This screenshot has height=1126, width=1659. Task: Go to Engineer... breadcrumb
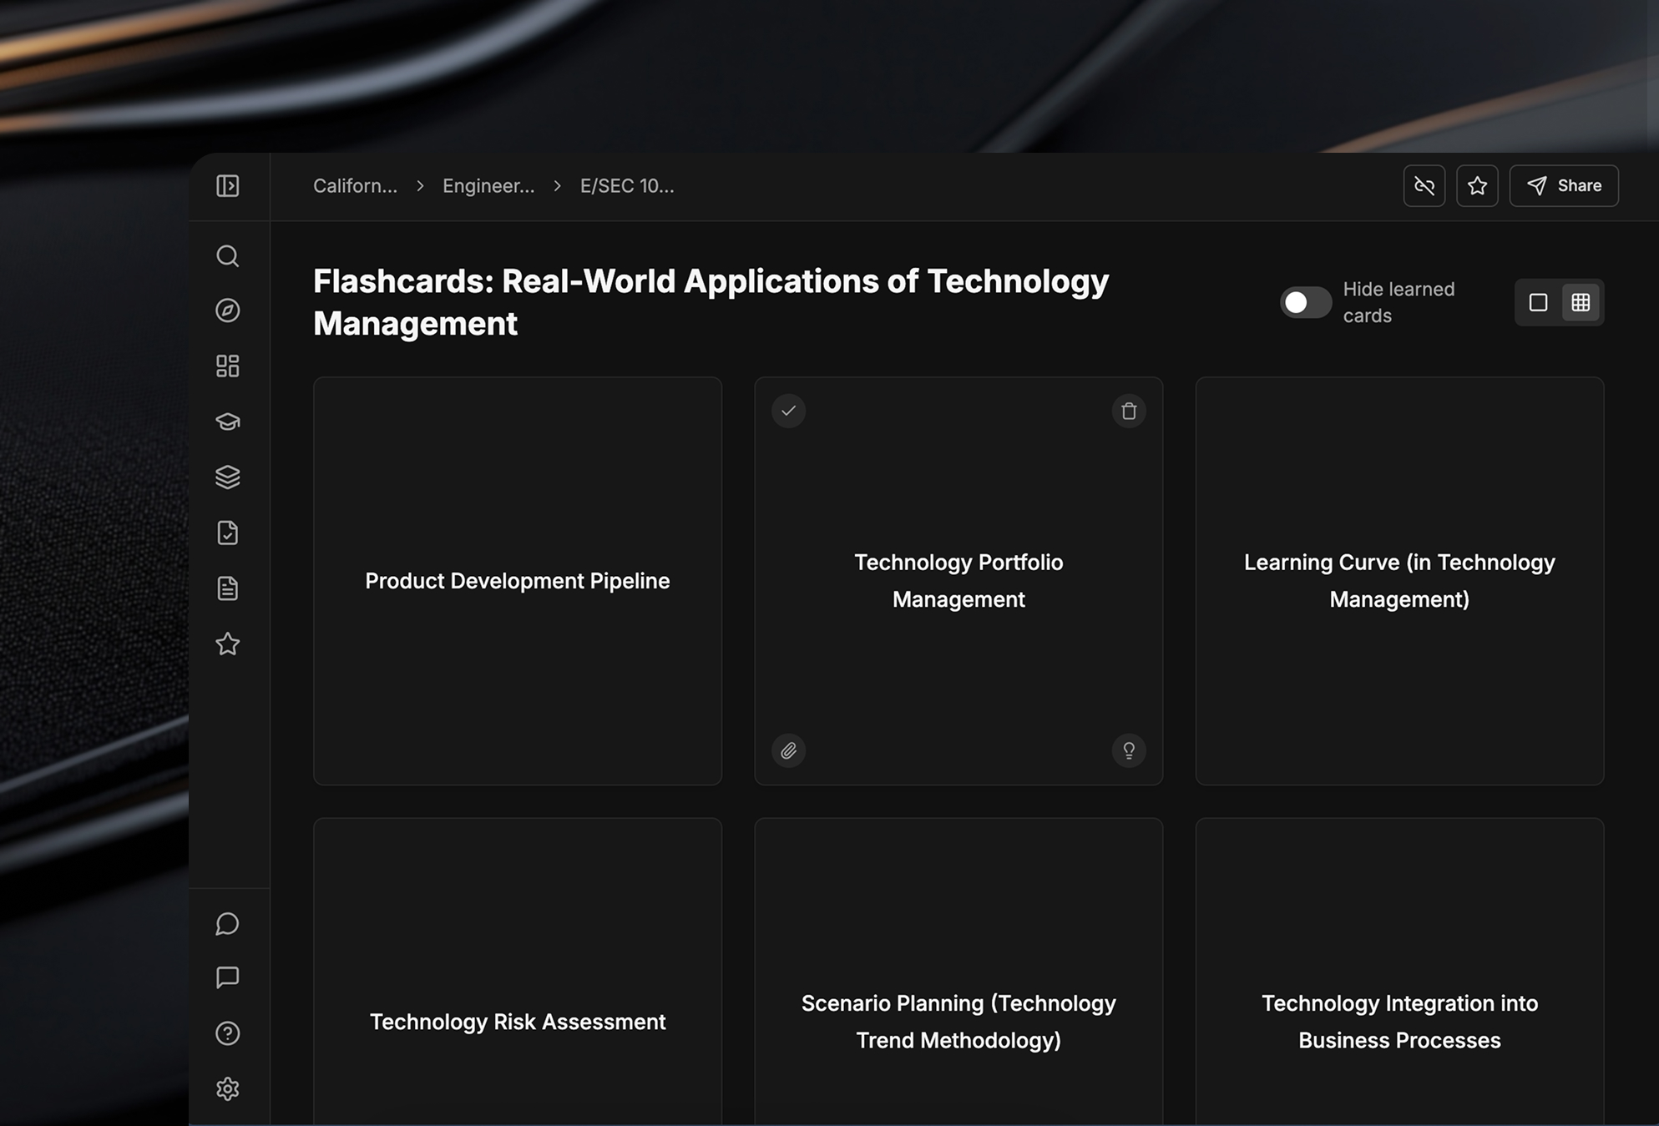(488, 185)
